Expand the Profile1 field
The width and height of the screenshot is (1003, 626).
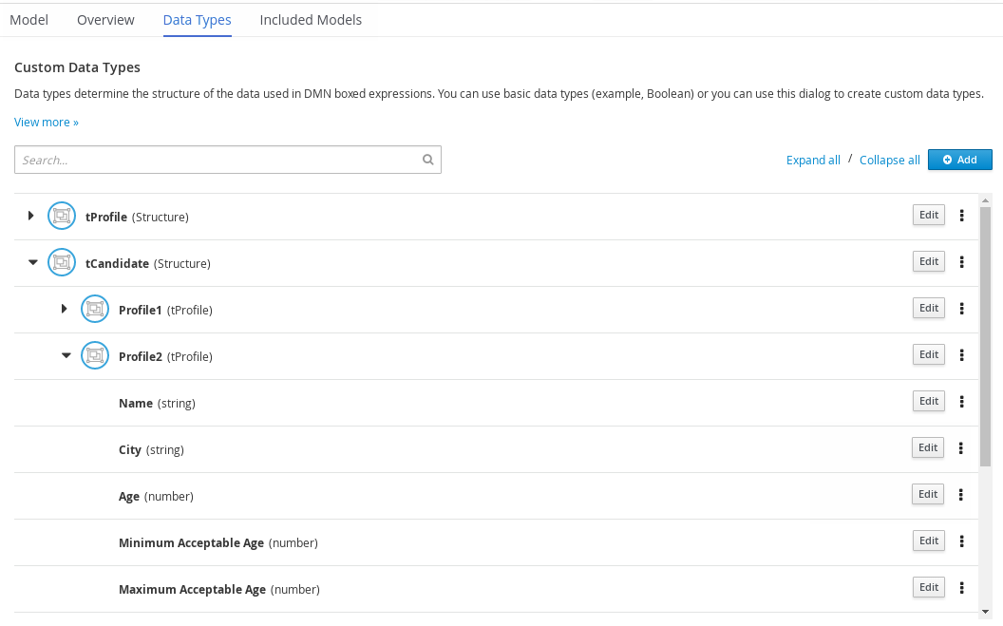point(65,310)
